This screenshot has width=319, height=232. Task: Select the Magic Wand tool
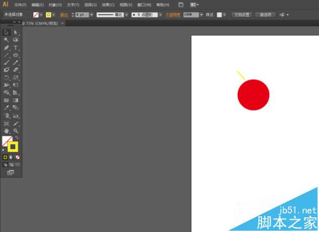[6, 40]
